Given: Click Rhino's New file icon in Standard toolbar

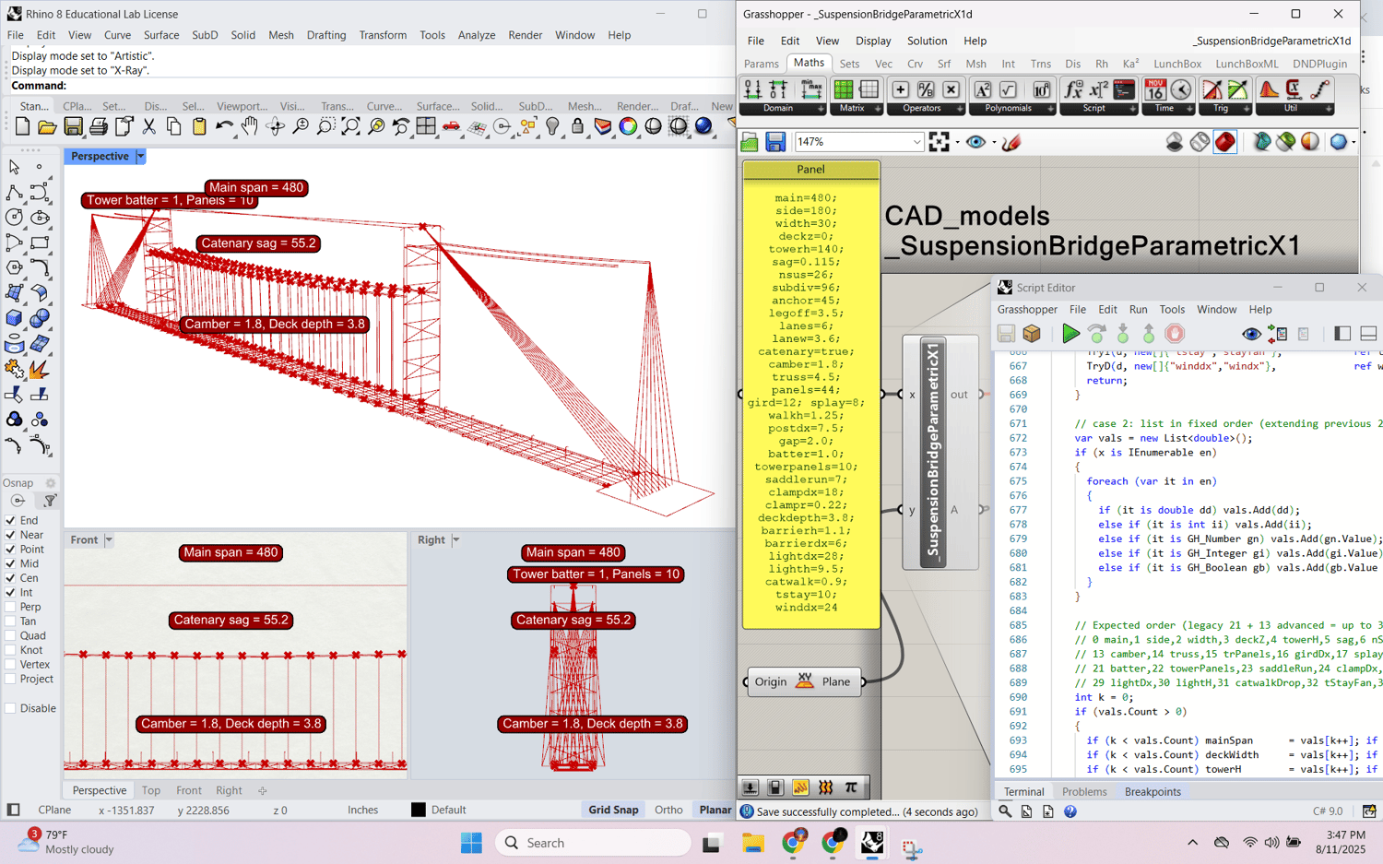Looking at the screenshot, I should click(x=22, y=126).
